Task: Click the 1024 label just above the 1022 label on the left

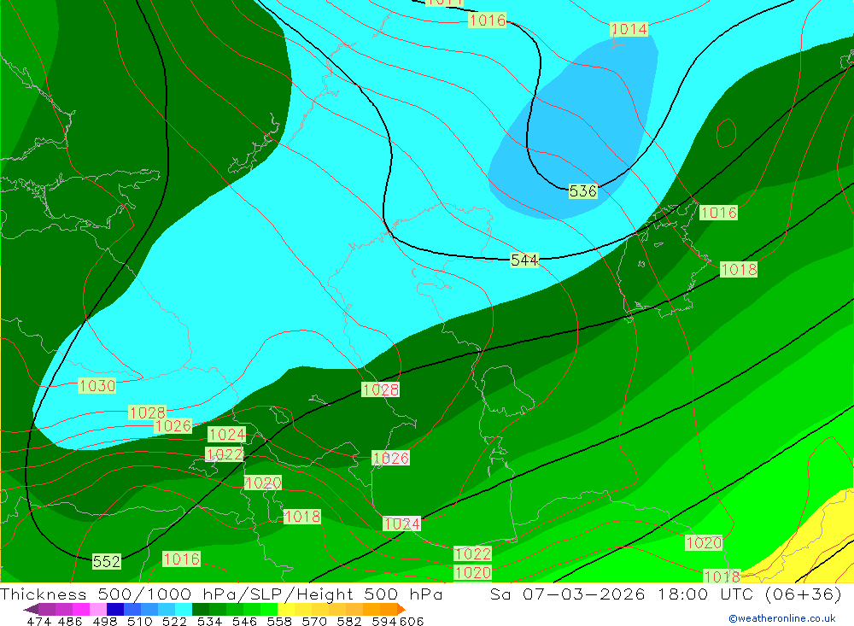Action: click(x=226, y=434)
